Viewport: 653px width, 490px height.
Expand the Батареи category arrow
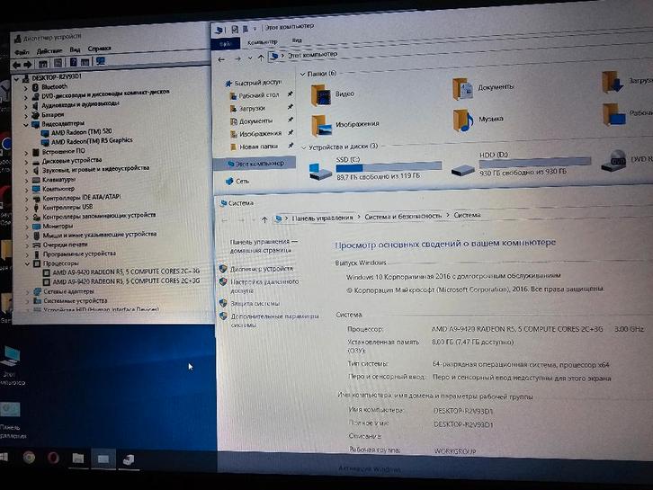click(x=26, y=116)
